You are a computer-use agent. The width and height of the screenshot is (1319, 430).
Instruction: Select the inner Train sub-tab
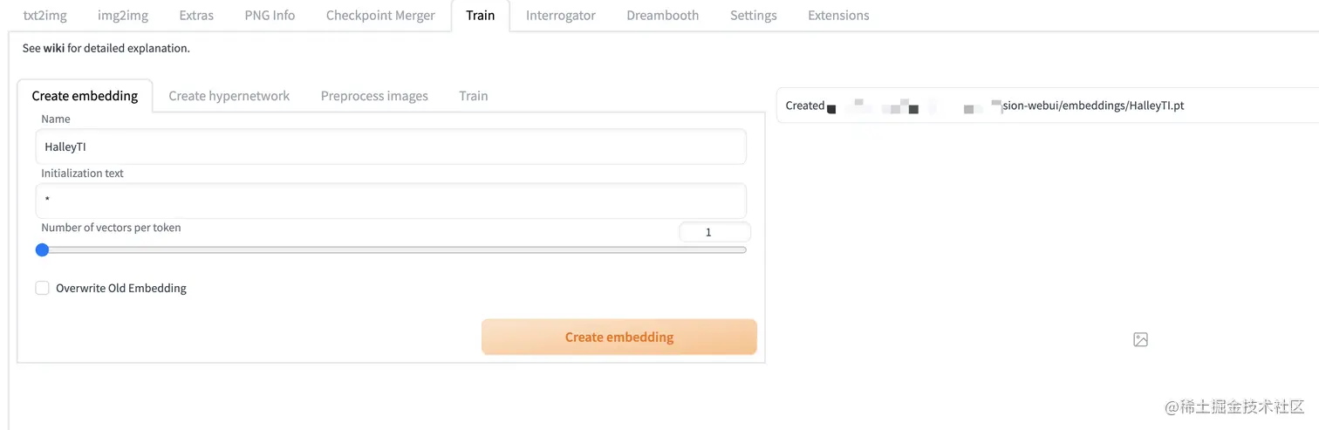474,96
